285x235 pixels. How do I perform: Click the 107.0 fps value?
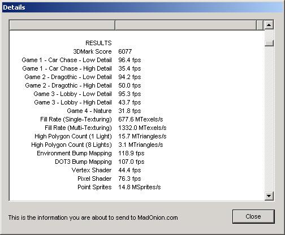[131, 162]
